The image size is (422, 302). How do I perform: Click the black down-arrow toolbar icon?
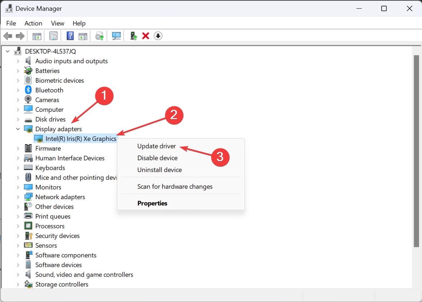click(158, 36)
